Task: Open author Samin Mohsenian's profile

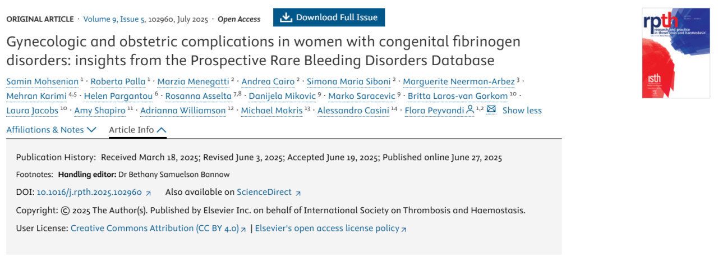Action: (x=42, y=82)
